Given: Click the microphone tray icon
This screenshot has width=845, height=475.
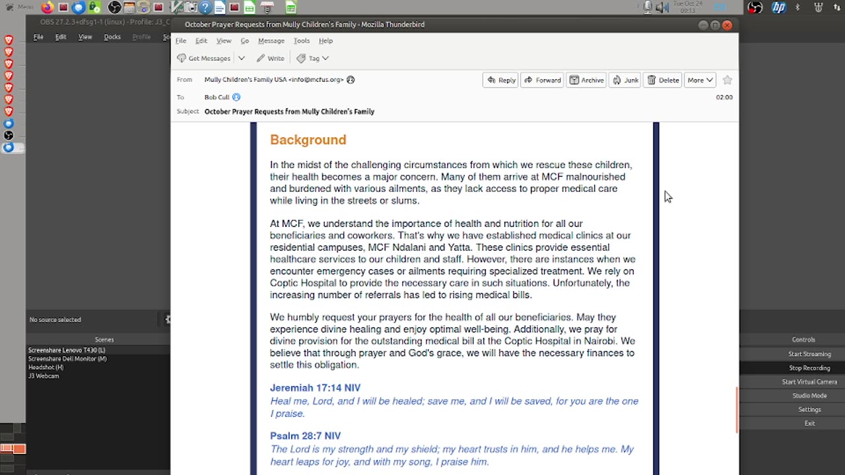Looking at the screenshot, I should [648, 7].
